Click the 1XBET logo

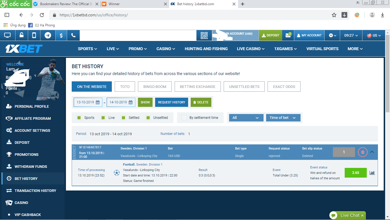point(24,49)
